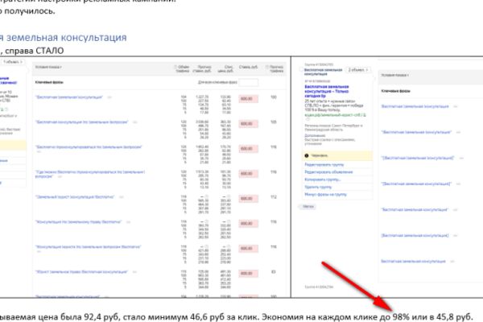
Task: Open keyword "Бесплатно проконсультироваться по земельным вопросам"
Action: pyautogui.click(x=89, y=147)
